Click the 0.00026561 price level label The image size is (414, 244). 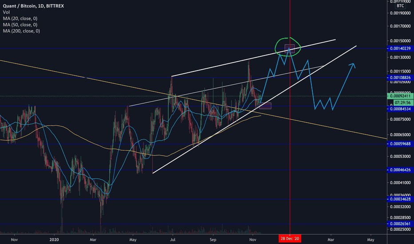(x=400, y=224)
